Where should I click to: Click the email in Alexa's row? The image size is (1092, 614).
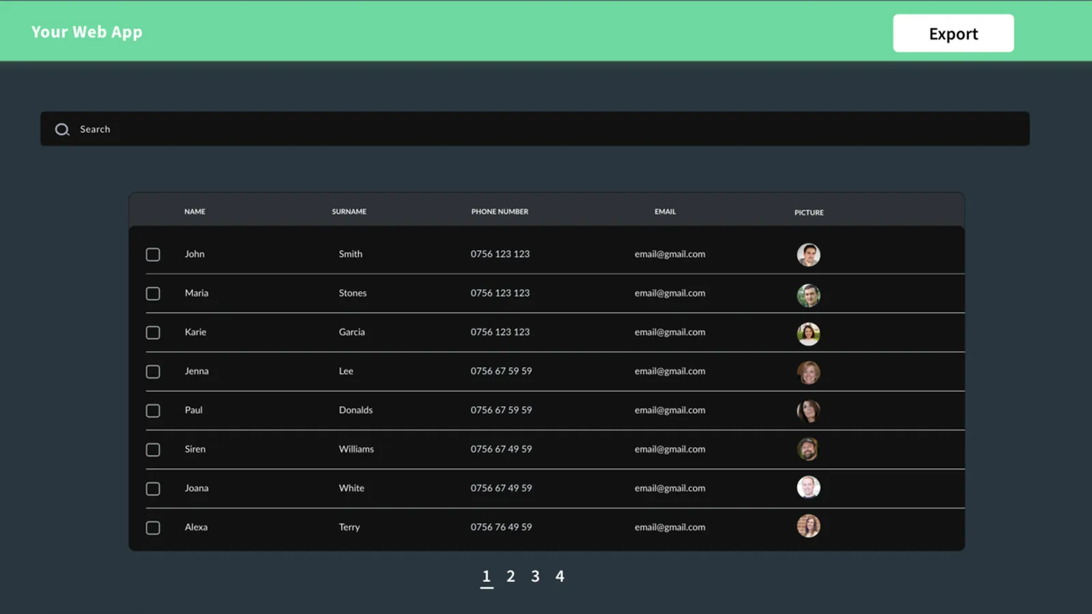[670, 527]
